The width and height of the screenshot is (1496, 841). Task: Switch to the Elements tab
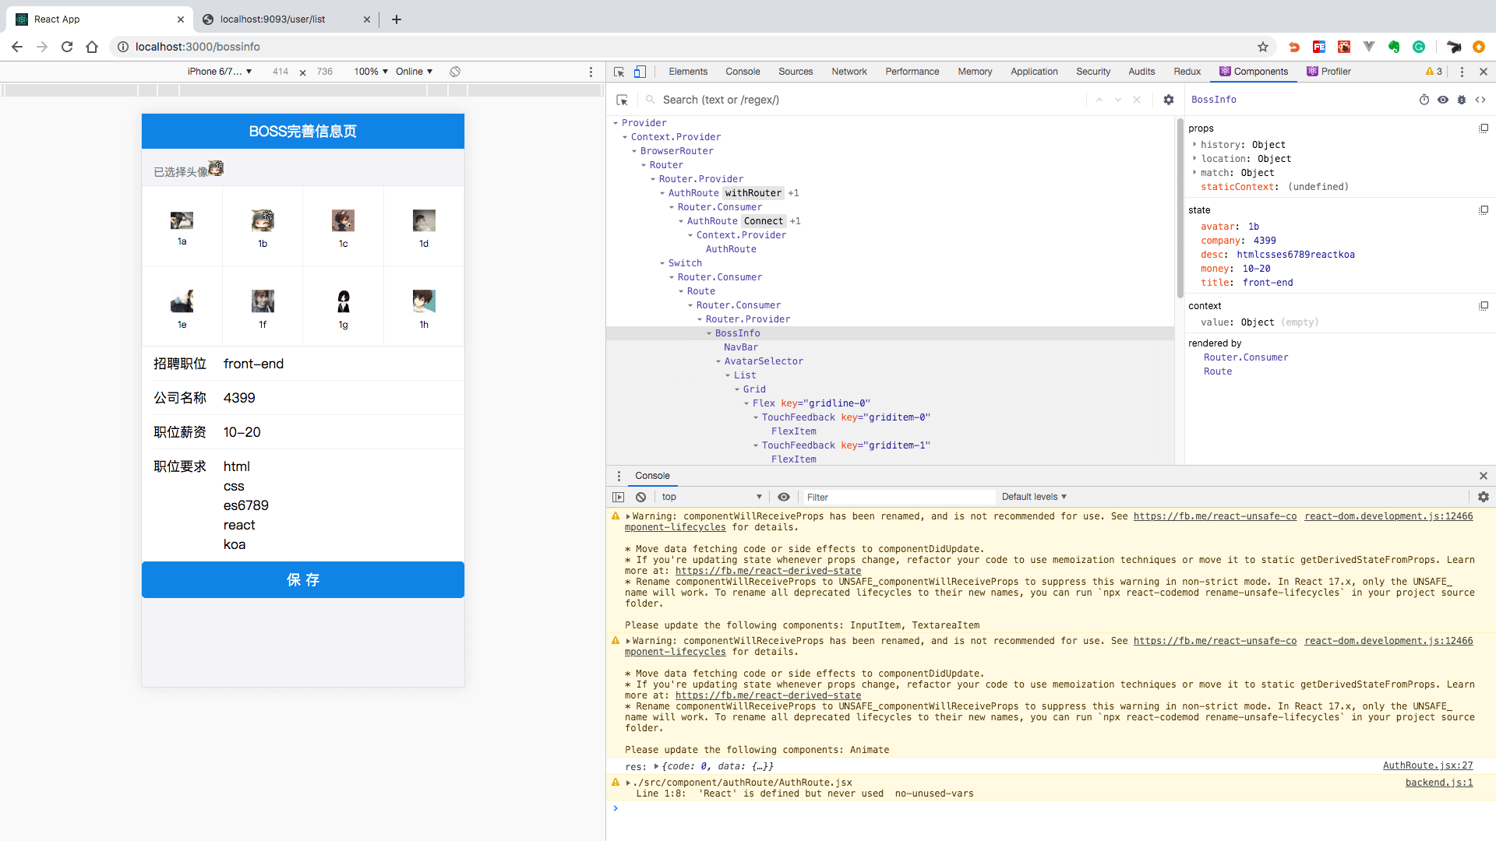[x=688, y=72]
